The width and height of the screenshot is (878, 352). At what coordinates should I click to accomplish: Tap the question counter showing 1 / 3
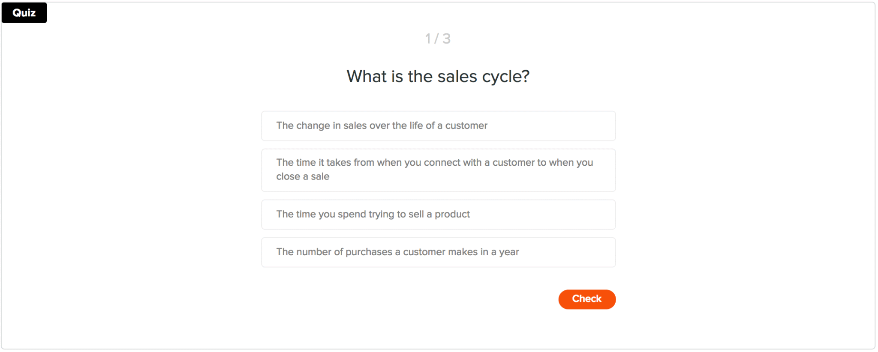tap(438, 39)
